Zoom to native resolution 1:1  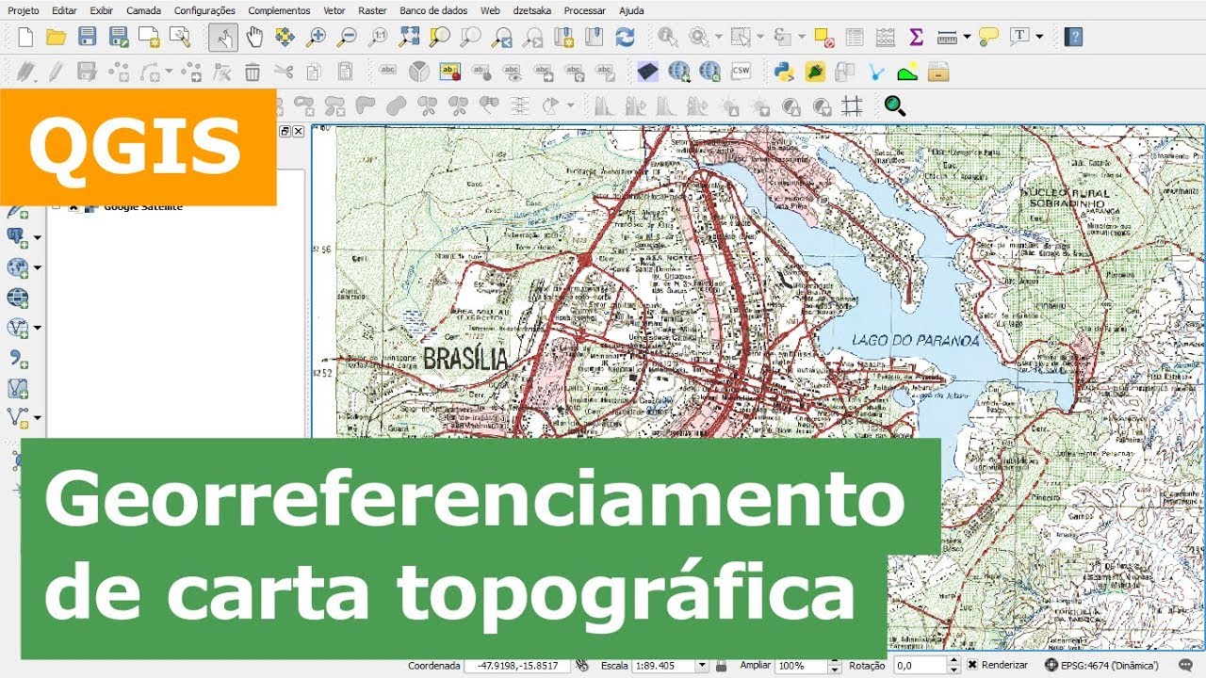click(378, 37)
